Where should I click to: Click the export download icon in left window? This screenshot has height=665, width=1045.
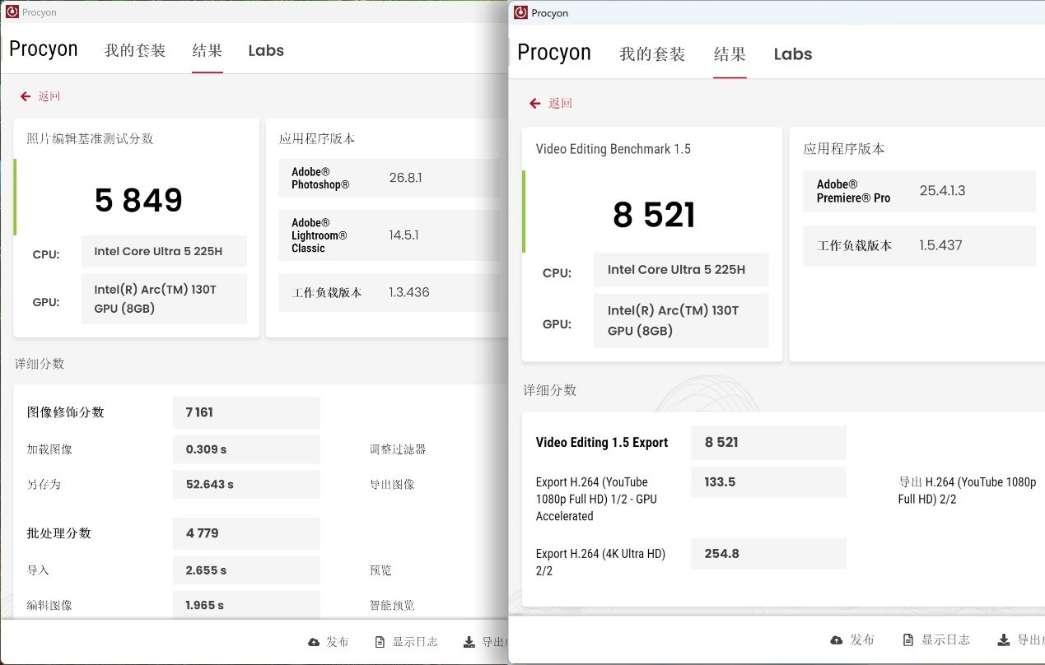(x=469, y=642)
